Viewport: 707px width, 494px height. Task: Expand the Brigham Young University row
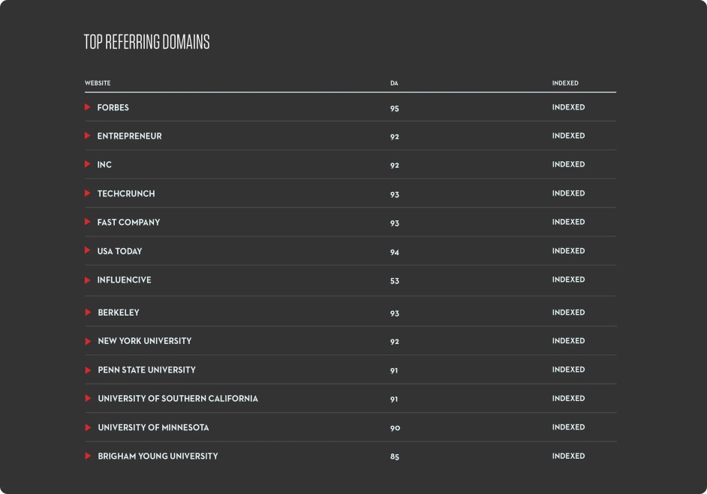pos(88,456)
